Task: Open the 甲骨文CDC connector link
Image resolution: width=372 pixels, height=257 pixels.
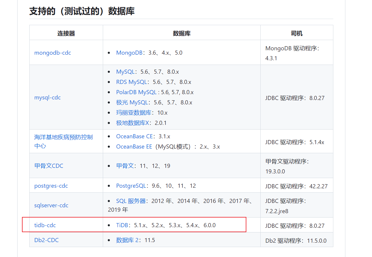Action: point(49,166)
